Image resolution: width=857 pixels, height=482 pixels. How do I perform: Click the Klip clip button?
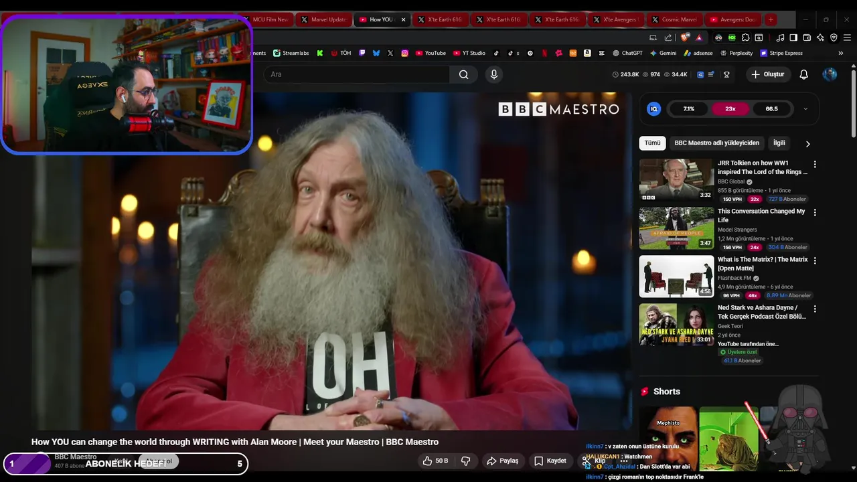tap(594, 461)
